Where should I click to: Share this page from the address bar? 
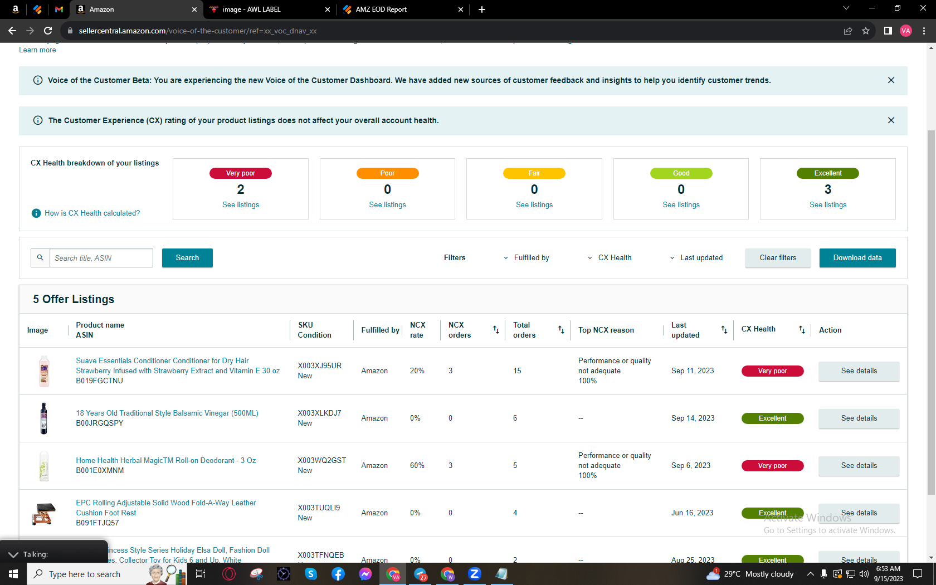[848, 31]
